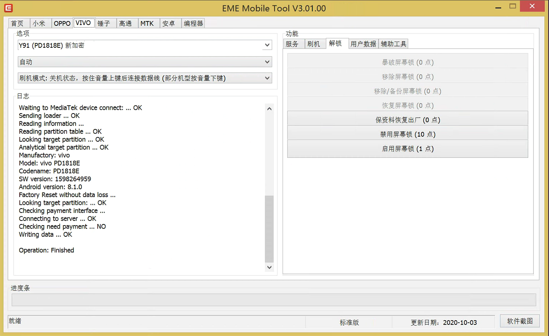Click 'Sending loader ... OK' log line
Image resolution: width=549 pixels, height=336 pixels.
coord(49,115)
